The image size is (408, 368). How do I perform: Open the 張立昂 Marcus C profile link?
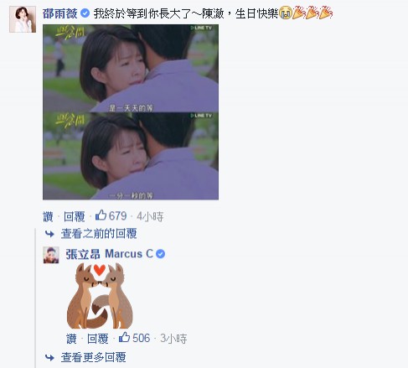[x=109, y=254]
